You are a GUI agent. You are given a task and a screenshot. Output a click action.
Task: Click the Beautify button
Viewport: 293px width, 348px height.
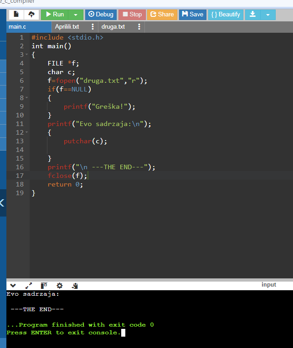pos(226,15)
